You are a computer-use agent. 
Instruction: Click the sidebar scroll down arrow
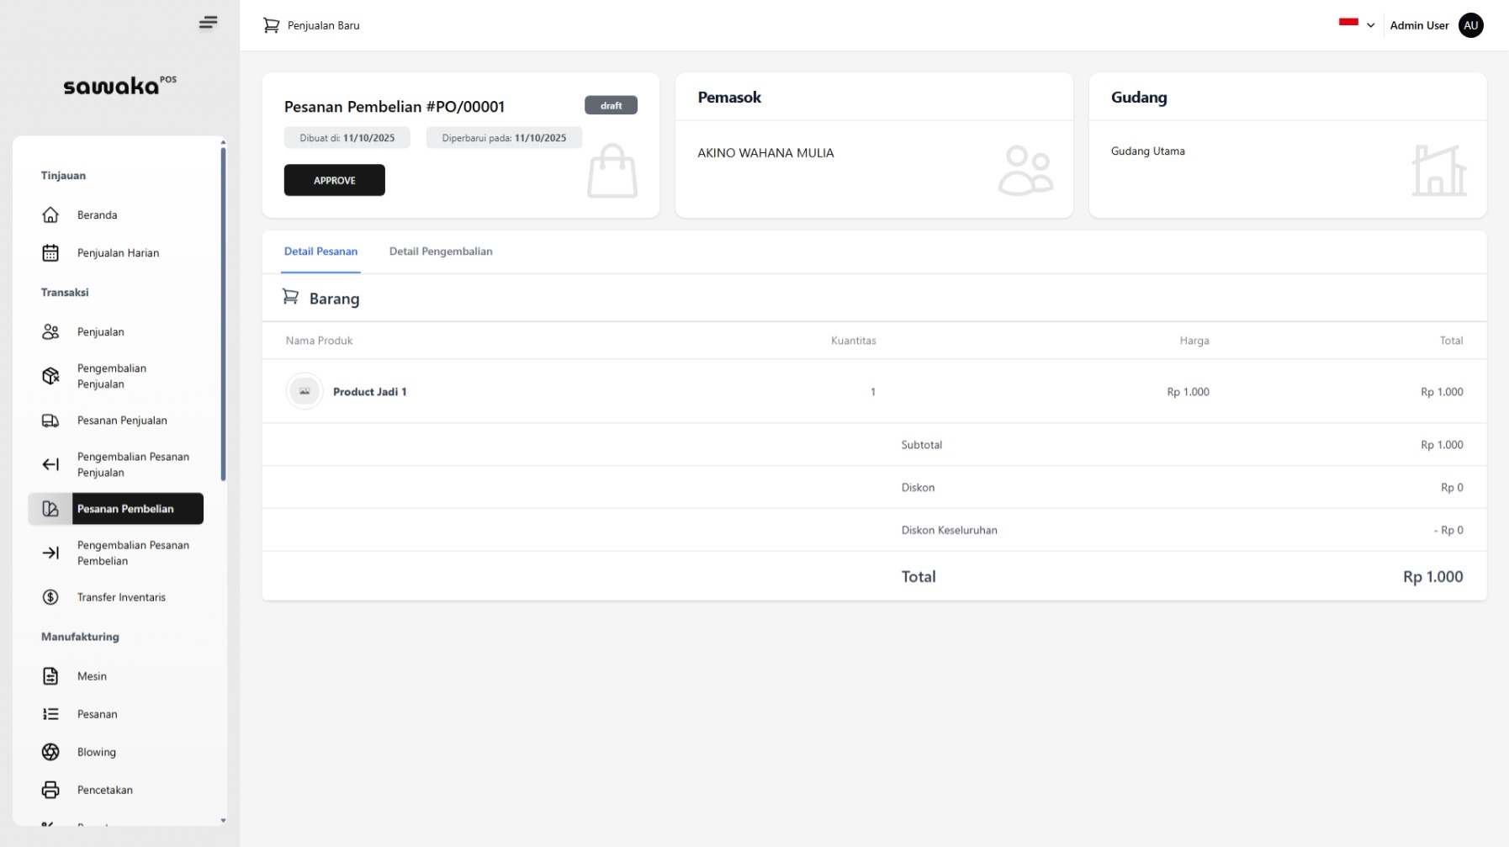[223, 820]
